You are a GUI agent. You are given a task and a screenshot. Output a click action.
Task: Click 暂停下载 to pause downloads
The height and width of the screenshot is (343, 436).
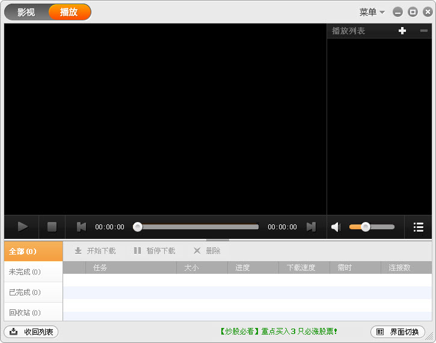(155, 250)
